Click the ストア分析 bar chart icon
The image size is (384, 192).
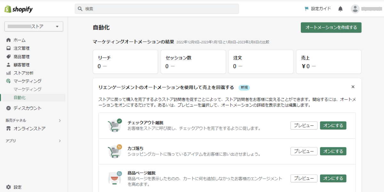(9, 73)
